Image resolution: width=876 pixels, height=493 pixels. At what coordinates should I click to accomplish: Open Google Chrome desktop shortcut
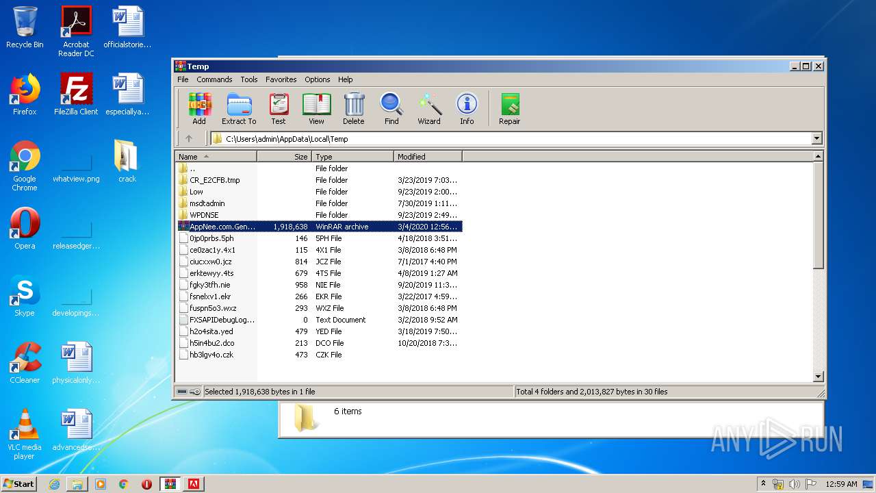click(x=25, y=165)
